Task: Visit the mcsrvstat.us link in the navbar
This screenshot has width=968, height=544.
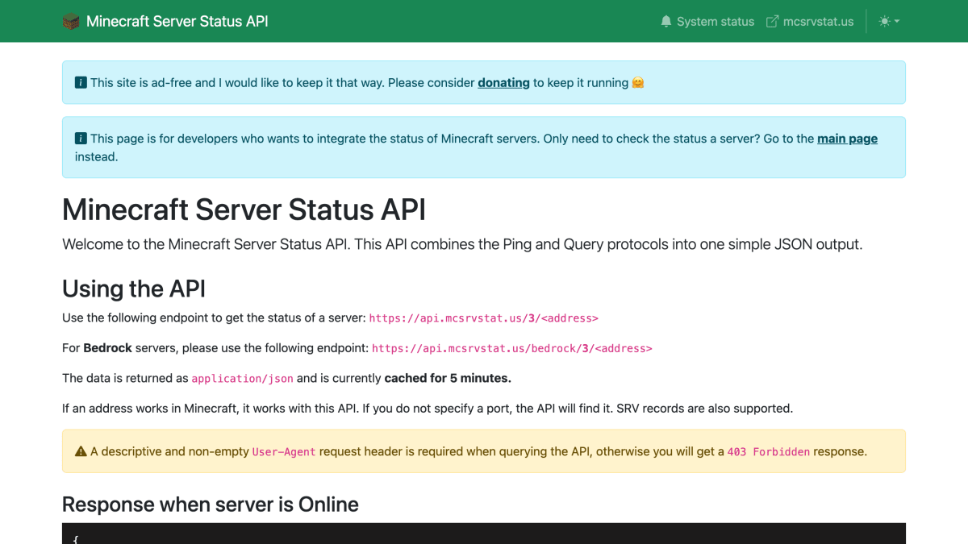Action: click(810, 22)
